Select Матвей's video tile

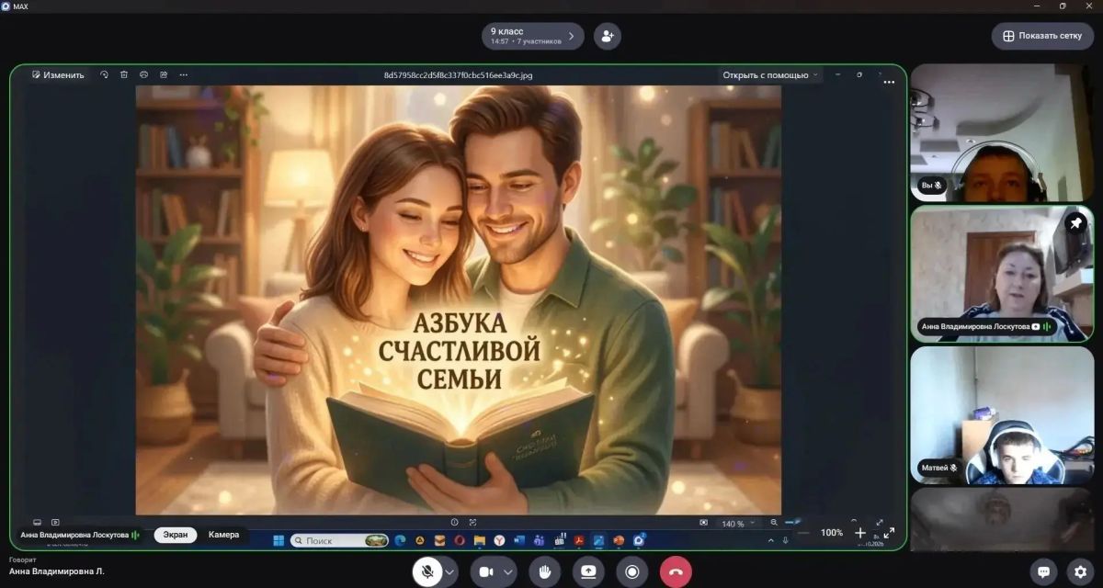[x=1002, y=415]
